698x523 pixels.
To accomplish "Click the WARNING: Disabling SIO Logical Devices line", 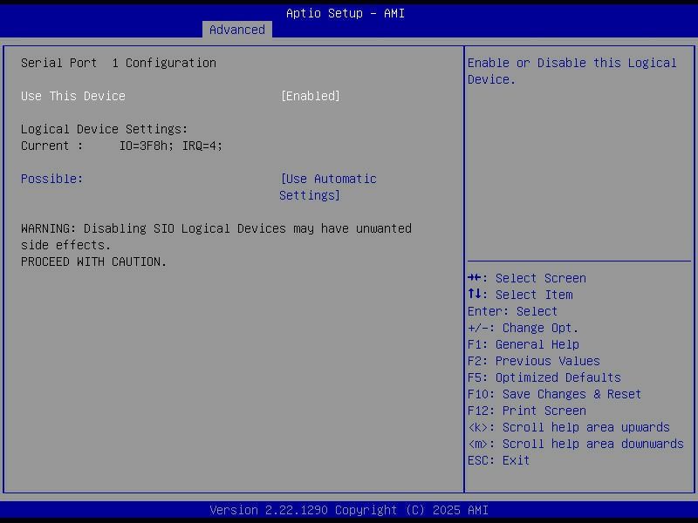I will pyautogui.click(x=216, y=236).
